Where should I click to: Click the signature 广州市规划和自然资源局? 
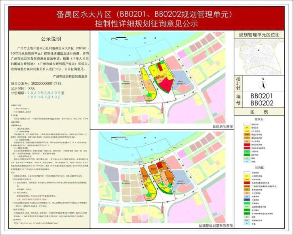coord(70,76)
